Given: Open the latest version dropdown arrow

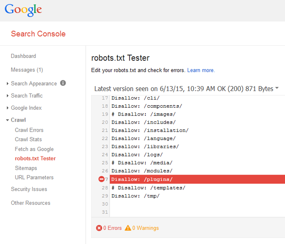Looking at the screenshot, I should pos(277,88).
